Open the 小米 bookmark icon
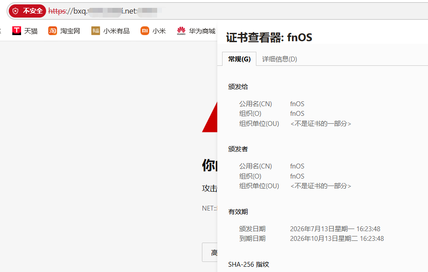 (x=145, y=31)
